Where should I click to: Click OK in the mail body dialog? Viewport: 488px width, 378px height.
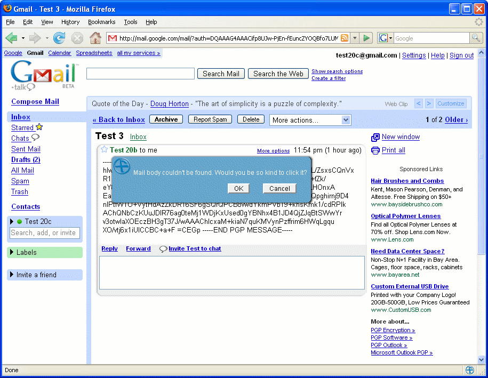pyautogui.click(x=238, y=188)
